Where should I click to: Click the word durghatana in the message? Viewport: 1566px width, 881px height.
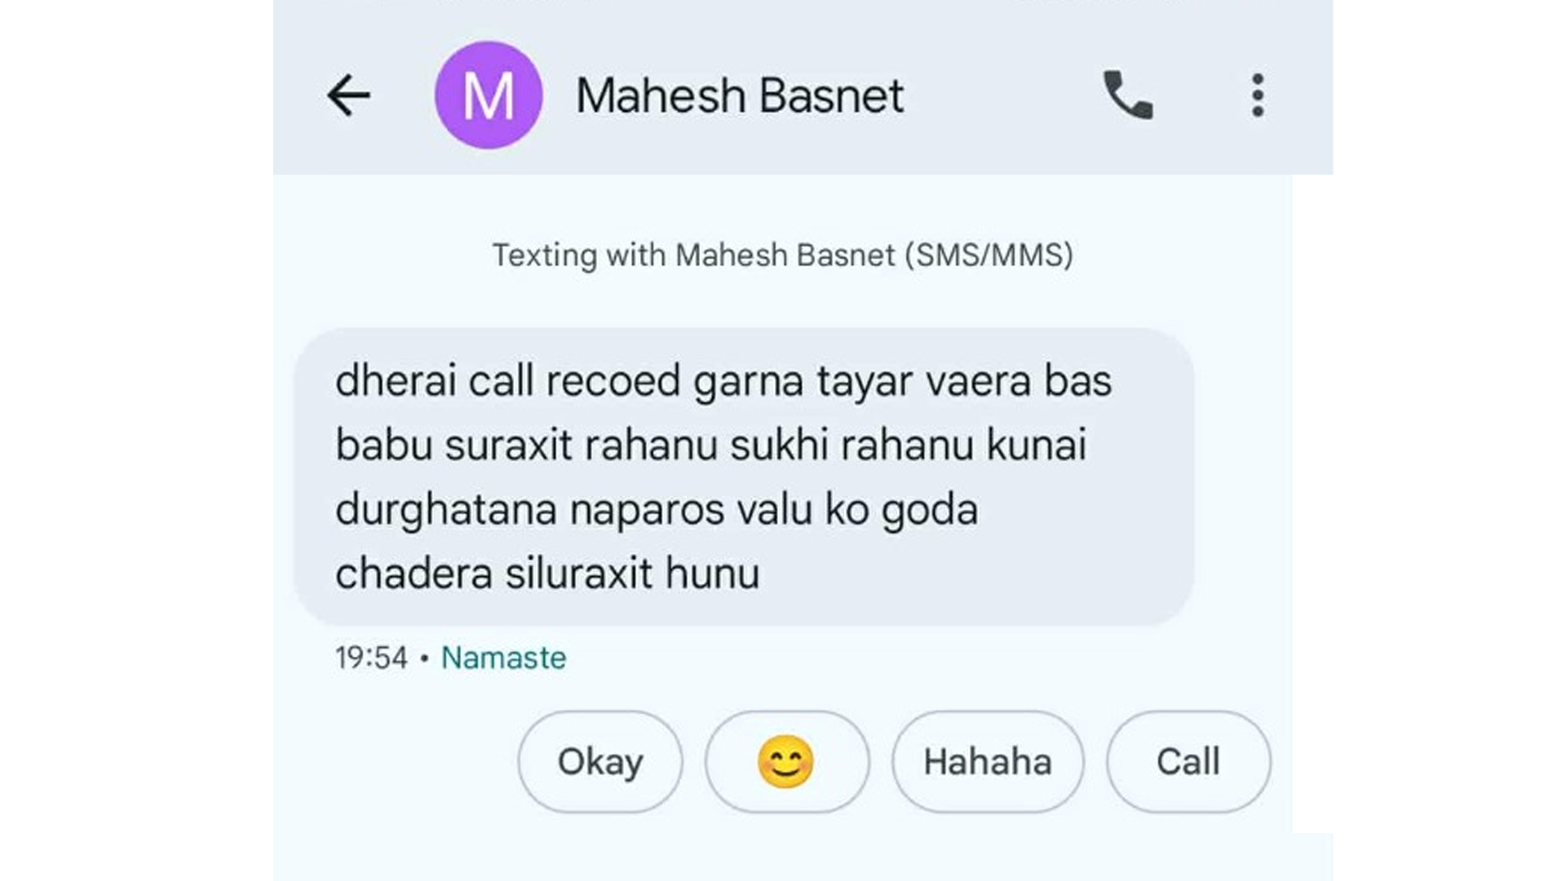click(x=446, y=510)
